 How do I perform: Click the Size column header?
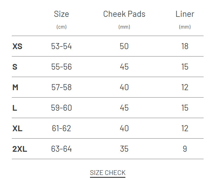61,14
